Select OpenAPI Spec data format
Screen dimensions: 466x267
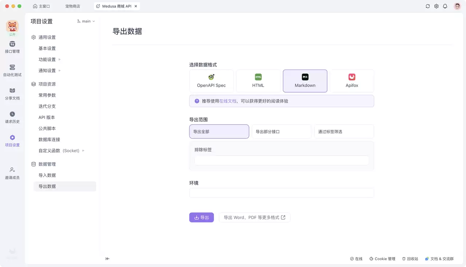[212, 81]
